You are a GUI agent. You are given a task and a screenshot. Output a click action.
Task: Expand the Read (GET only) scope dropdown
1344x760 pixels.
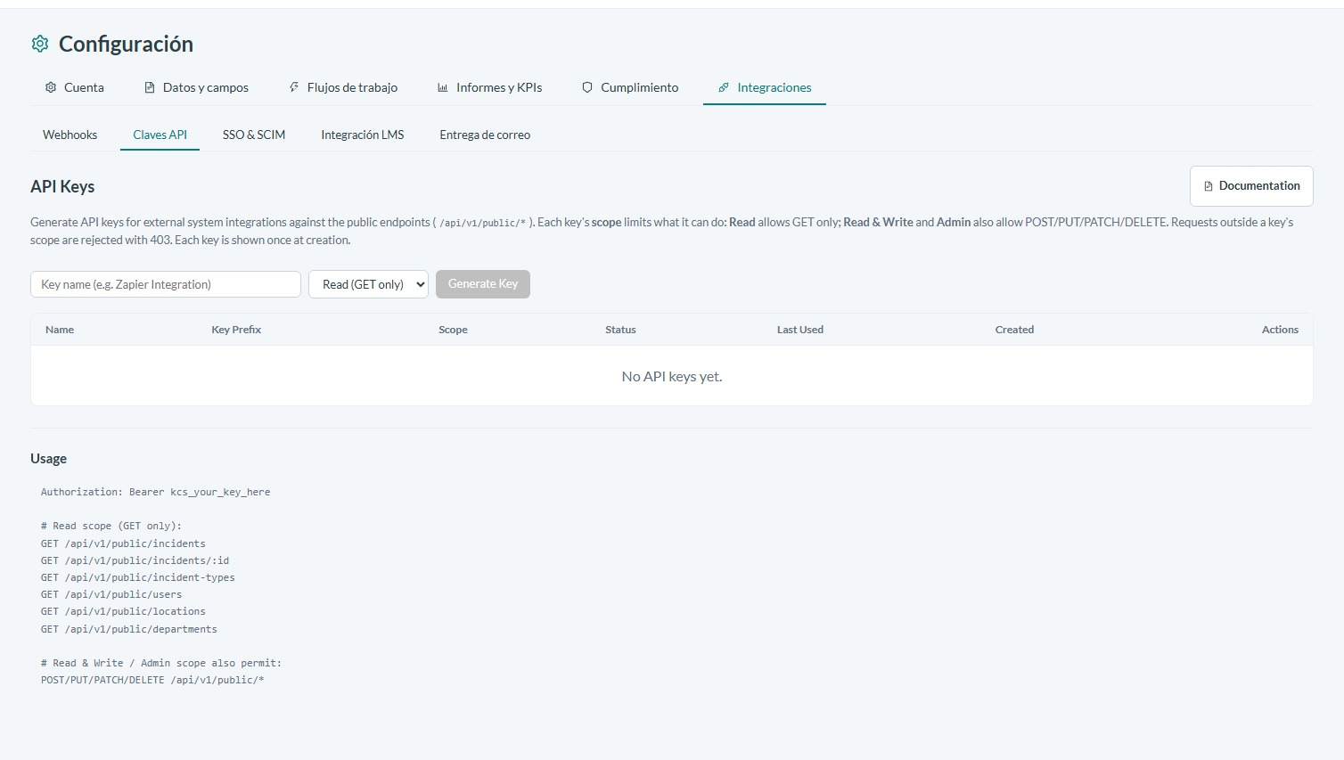pos(368,284)
